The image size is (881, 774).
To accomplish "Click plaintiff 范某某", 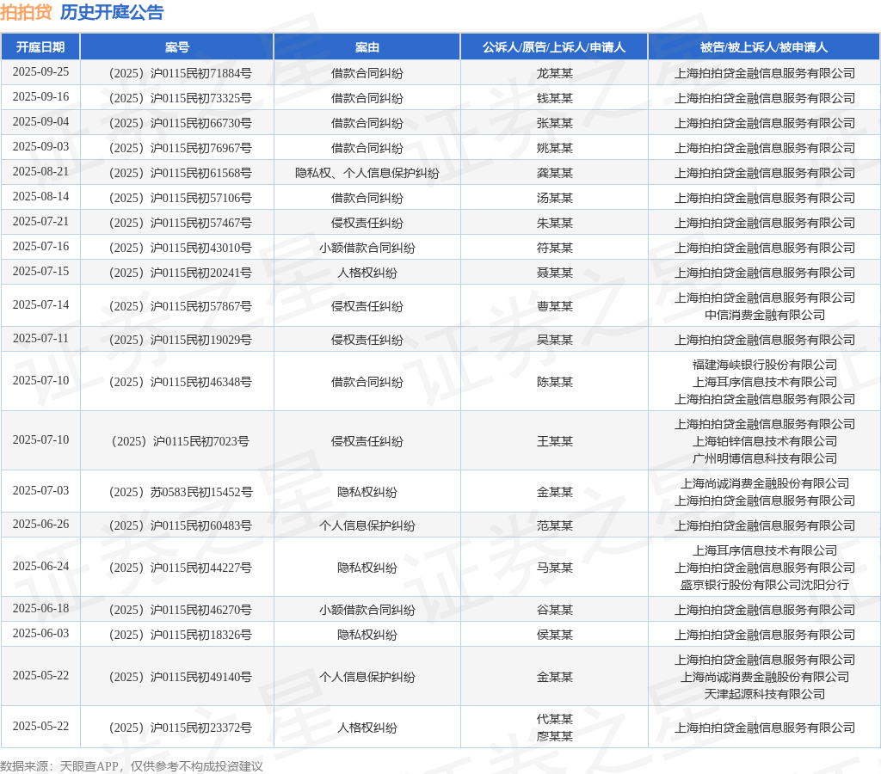I will pos(555,525).
